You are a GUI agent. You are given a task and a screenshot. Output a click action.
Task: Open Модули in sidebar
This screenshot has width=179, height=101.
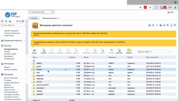pos(7,67)
